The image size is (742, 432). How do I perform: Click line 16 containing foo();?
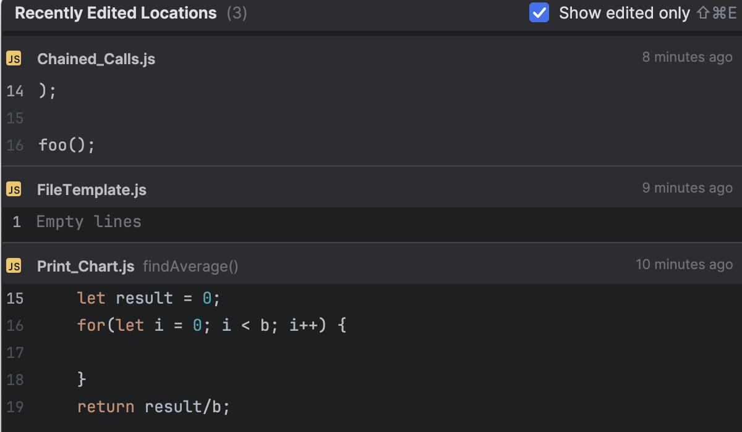pos(66,144)
